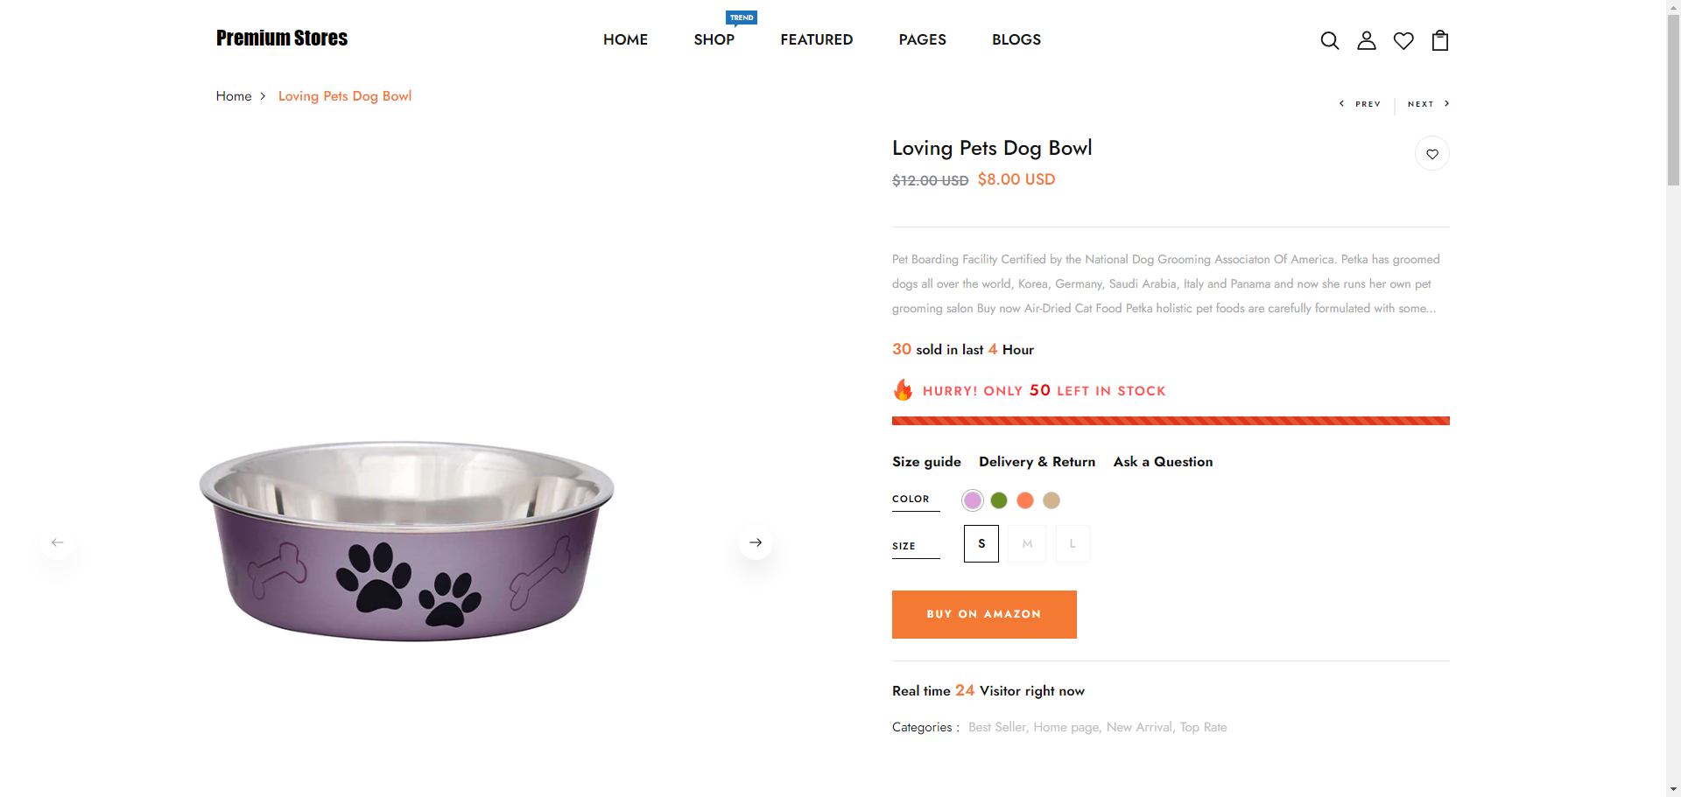Show next product image with right arrow
Viewport: 1681px width, 797px height.
click(756, 542)
